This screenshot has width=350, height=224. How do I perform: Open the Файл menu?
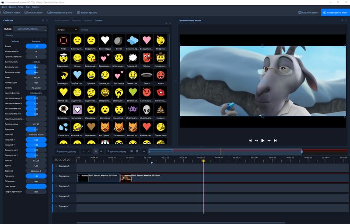pyautogui.click(x=4, y=7)
